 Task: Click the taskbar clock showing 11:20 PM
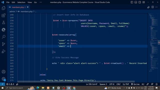click(x=151, y=88)
